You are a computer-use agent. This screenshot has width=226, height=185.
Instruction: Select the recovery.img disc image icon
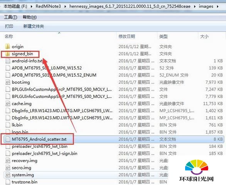point(8,160)
